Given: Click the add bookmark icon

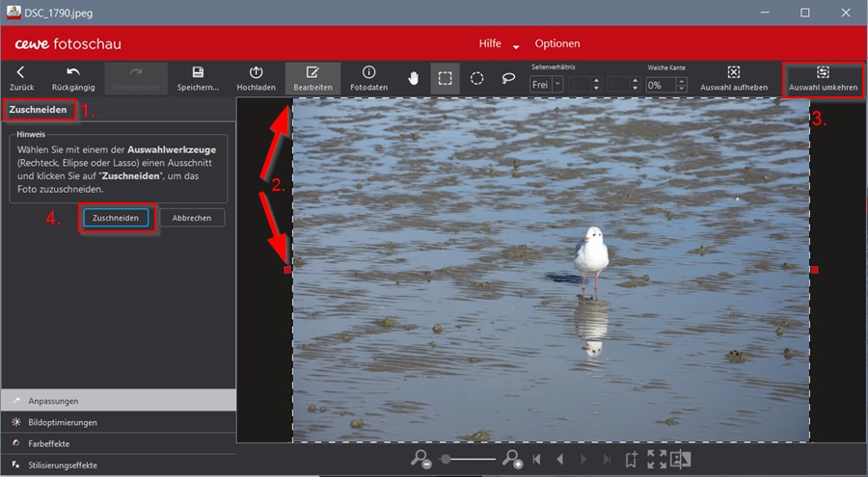Looking at the screenshot, I should (x=632, y=460).
